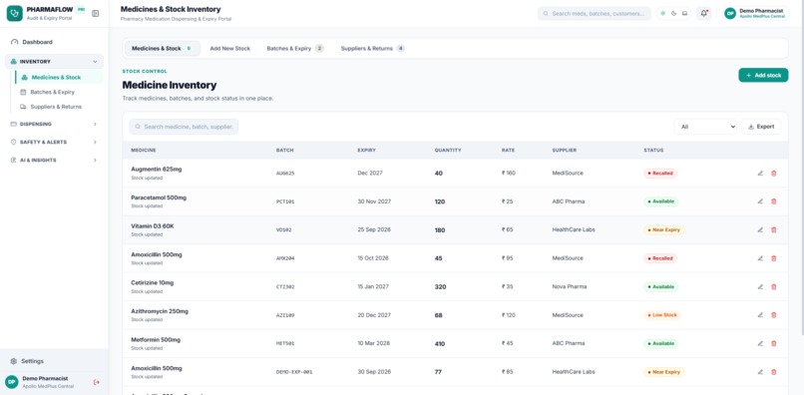804x395 pixels.
Task: Open notifications bell
Action: [x=703, y=13]
